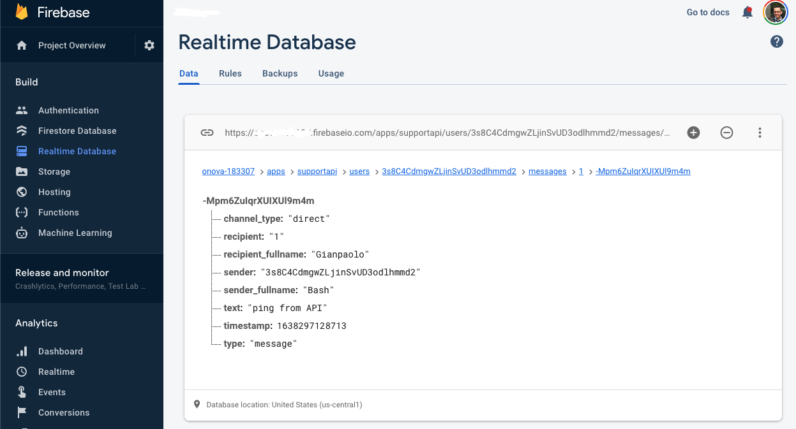796x429 pixels.
Task: Navigate to supportapi breadcrumb link
Action: pos(317,171)
